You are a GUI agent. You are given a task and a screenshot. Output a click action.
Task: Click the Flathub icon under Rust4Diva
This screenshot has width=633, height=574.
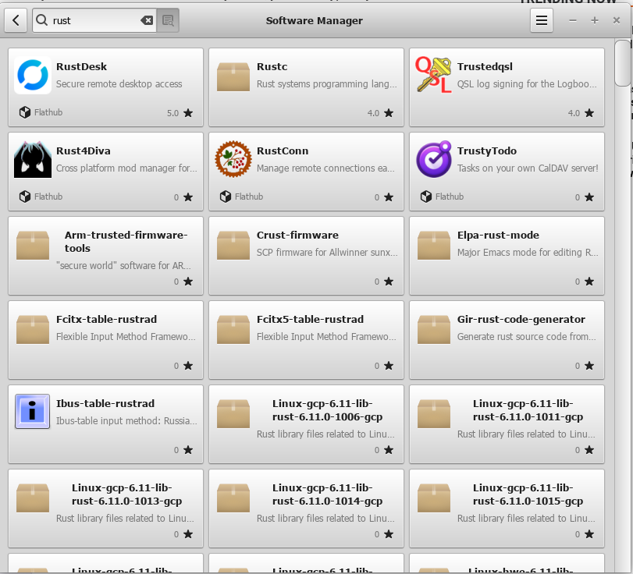click(x=25, y=197)
